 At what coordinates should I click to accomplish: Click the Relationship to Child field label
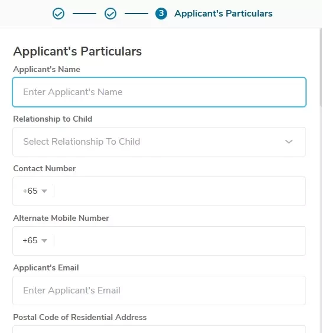pos(53,119)
